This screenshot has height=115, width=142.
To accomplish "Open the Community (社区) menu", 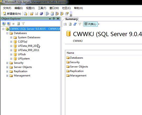I will point(66,8).
